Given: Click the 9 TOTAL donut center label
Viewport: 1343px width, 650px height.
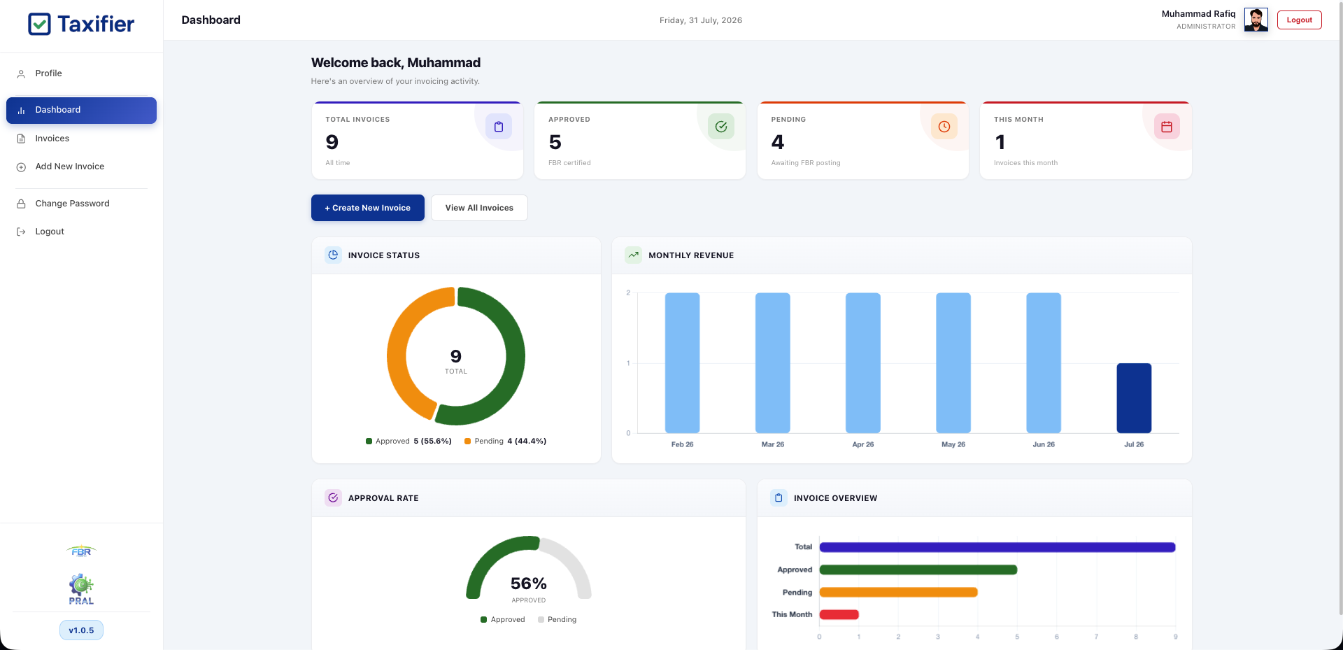Looking at the screenshot, I should (x=456, y=362).
